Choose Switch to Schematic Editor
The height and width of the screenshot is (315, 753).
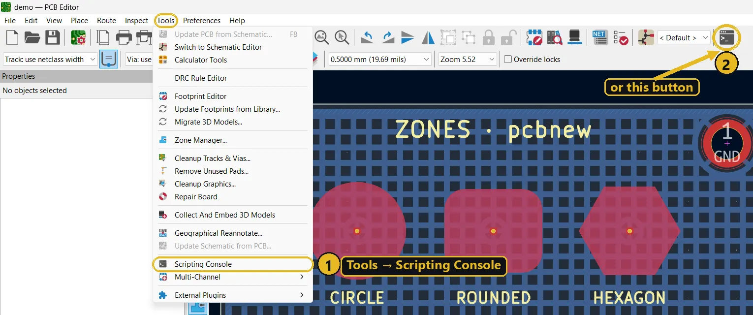point(233,47)
